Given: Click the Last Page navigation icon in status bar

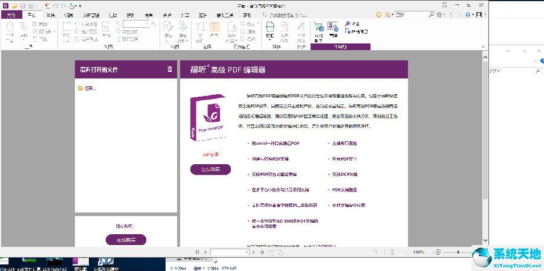Looking at the screenshot, I should tap(262, 252).
